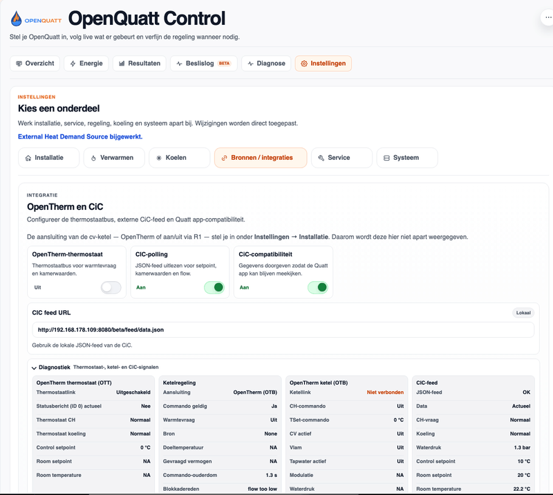
Task: Click the Overzicht tab's screen icon
Action: tap(19, 64)
